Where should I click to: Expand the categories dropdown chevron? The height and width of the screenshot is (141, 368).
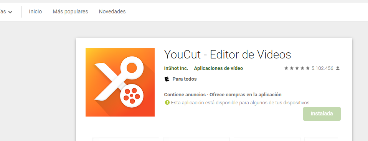pyautogui.click(x=10, y=12)
